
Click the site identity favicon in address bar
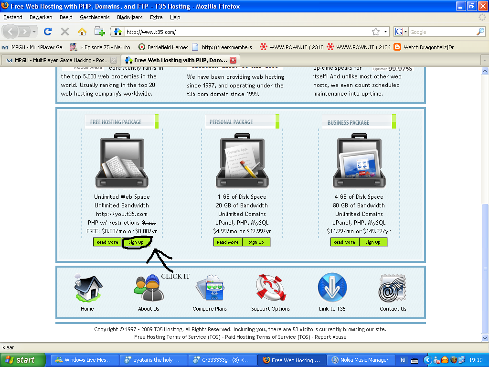coord(117,32)
